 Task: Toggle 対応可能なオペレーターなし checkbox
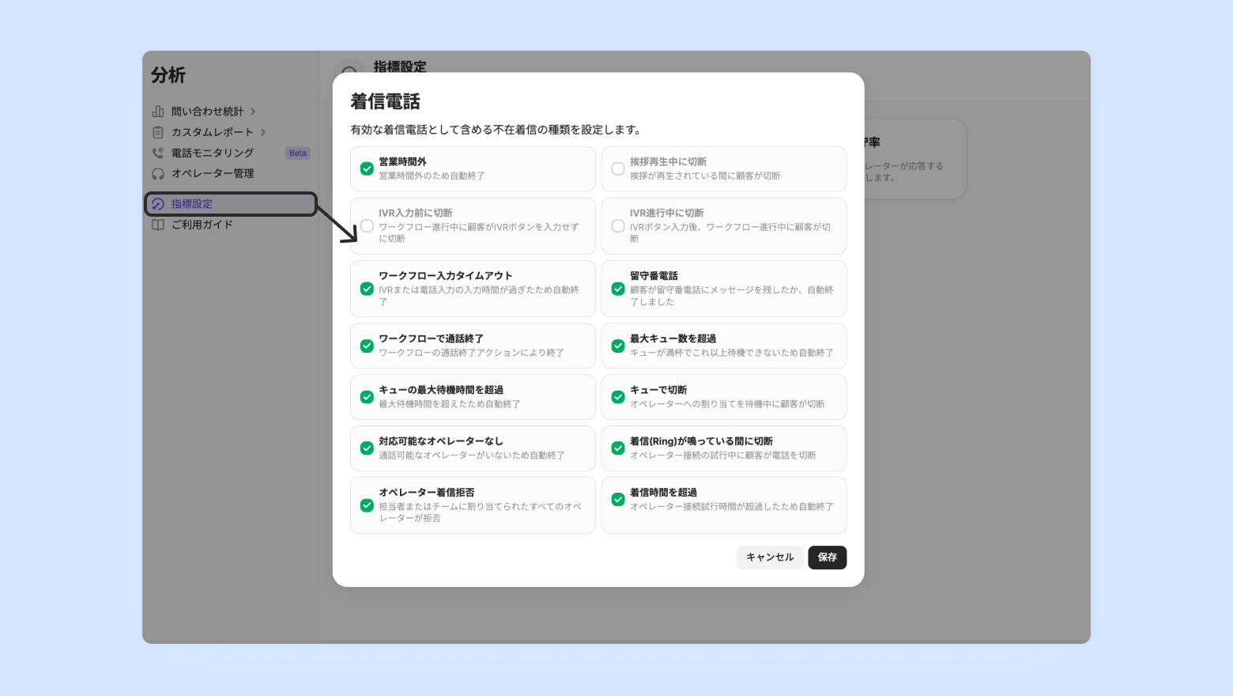[x=367, y=448]
